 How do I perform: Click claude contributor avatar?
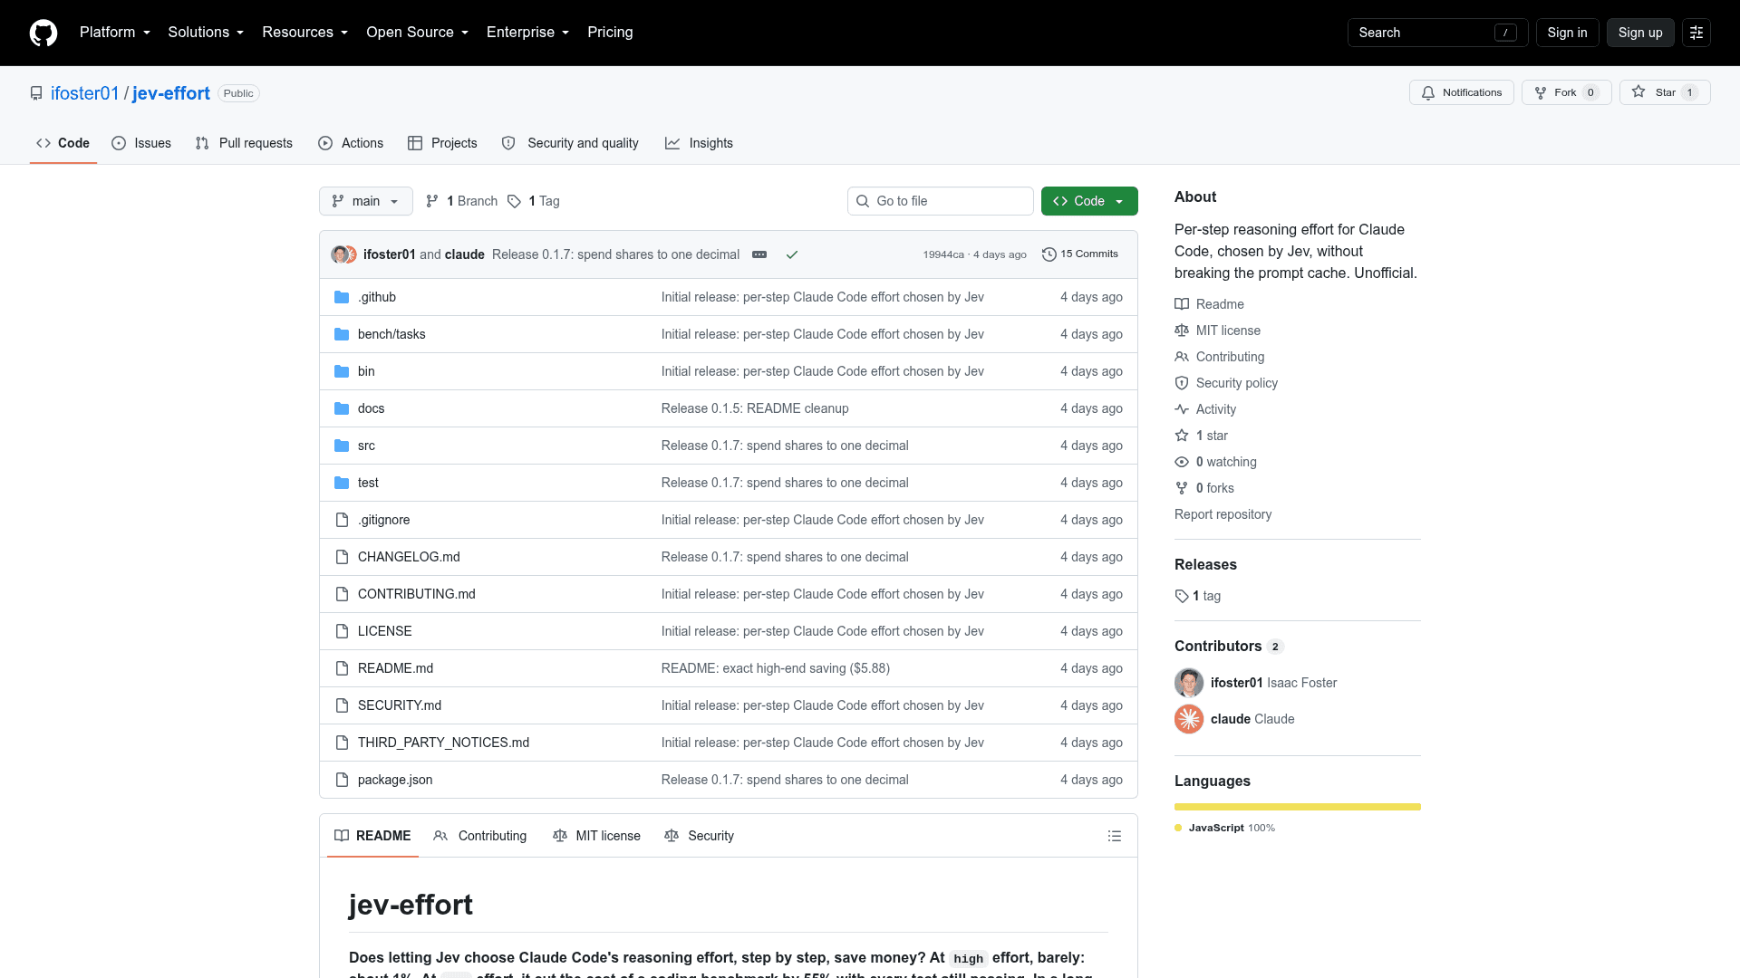point(1189,719)
